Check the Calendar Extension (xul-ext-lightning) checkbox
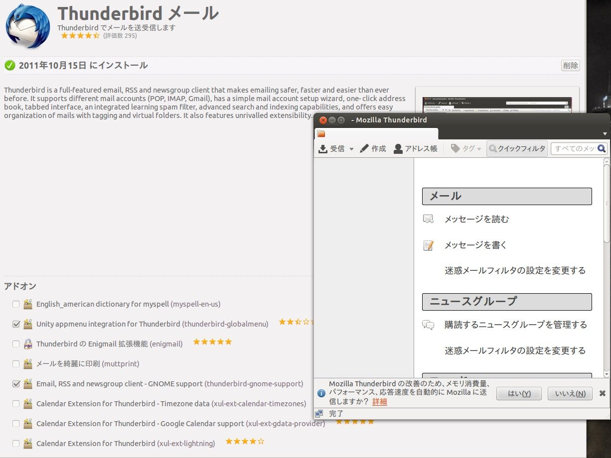The height and width of the screenshot is (458, 611). (x=16, y=443)
